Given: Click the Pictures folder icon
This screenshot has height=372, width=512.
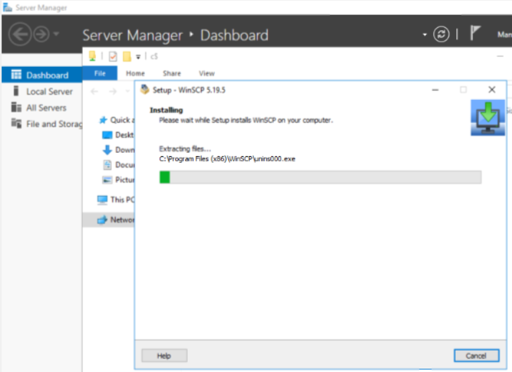Looking at the screenshot, I should click(x=107, y=179).
